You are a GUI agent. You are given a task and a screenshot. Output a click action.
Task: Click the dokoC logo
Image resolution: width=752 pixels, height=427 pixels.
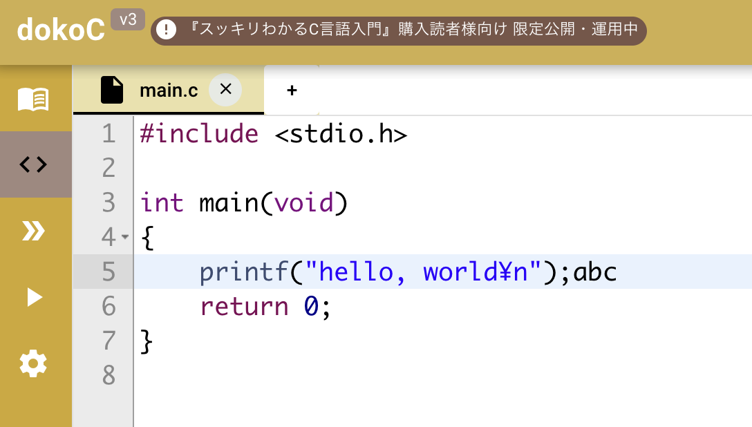click(61, 30)
